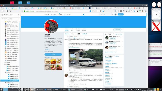Screen dimensions: 162x91
Task: Open the Firefox downloads arrow
Action: [116, 11]
